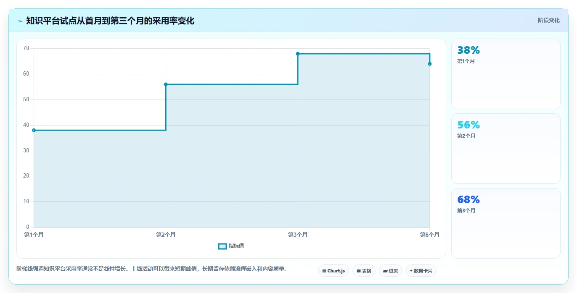The height and width of the screenshot is (293, 577).
Task: Click the data point at 第2个月
Action: pos(166,84)
